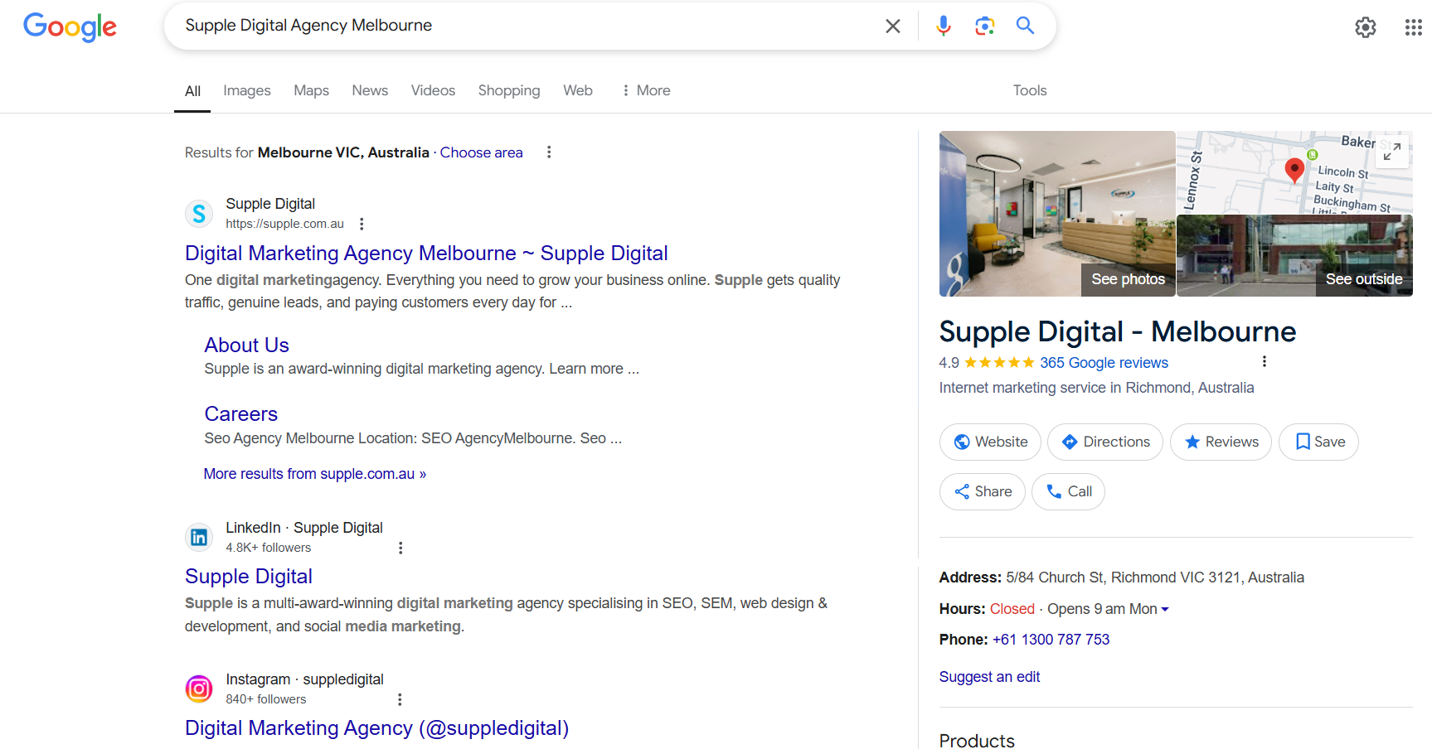The height and width of the screenshot is (749, 1432).
Task: Open the Supple Digital LinkedIn result
Action: coord(249,576)
